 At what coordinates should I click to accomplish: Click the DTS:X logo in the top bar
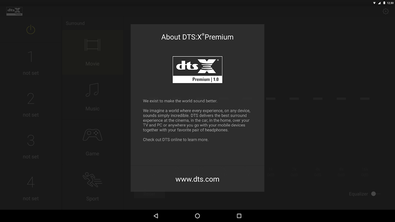pos(14,11)
